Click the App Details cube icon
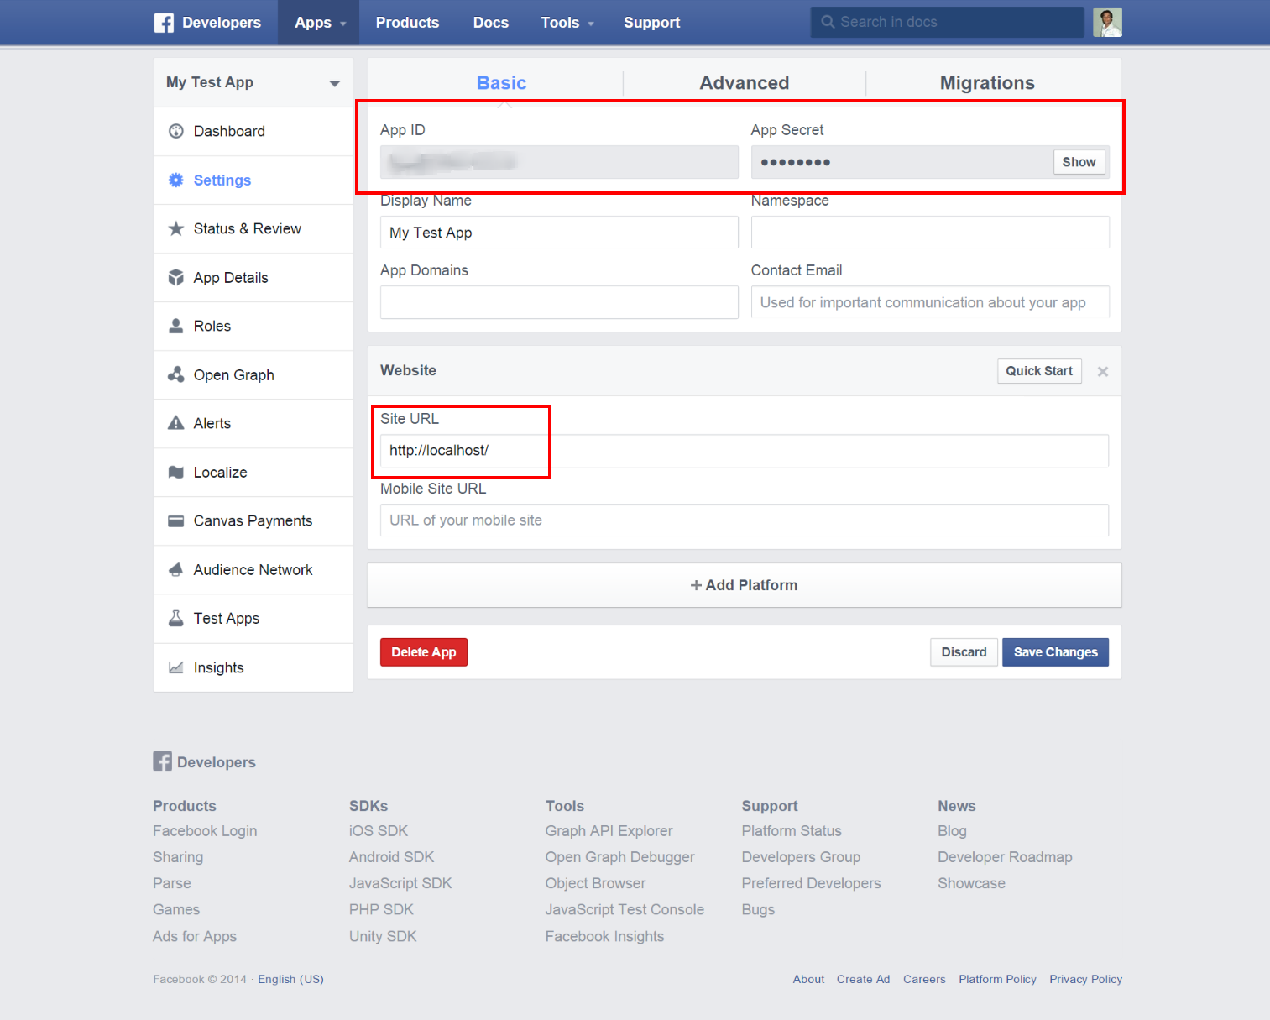The height and width of the screenshot is (1020, 1270). 176,277
